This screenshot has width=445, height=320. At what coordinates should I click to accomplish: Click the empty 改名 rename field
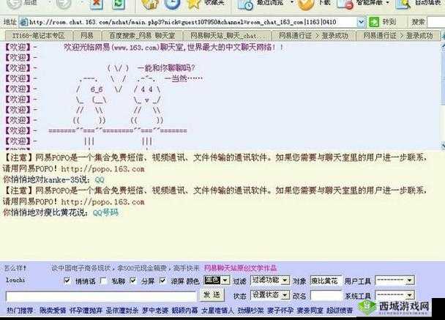pos(326,296)
